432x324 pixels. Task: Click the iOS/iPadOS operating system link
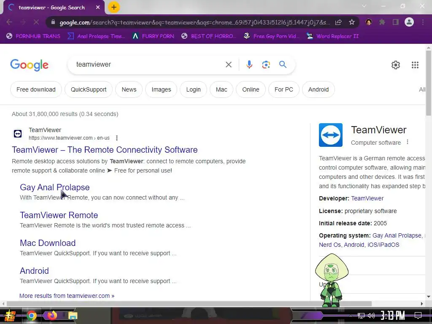[383, 245]
